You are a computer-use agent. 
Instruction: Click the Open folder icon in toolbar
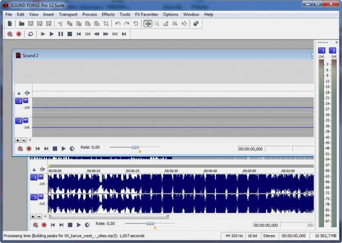[x=22, y=23]
